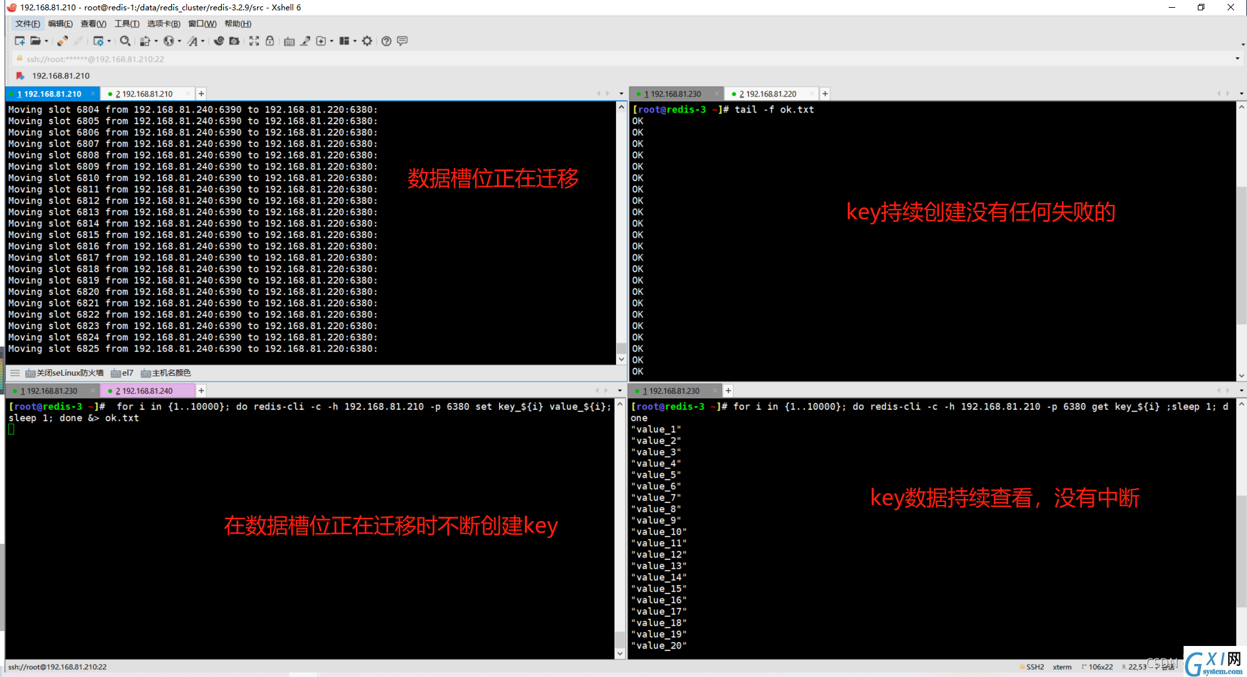Screen dimensions: 1247x677
Task: Click top-right terminal scrollbar down arrow
Action: [1241, 376]
